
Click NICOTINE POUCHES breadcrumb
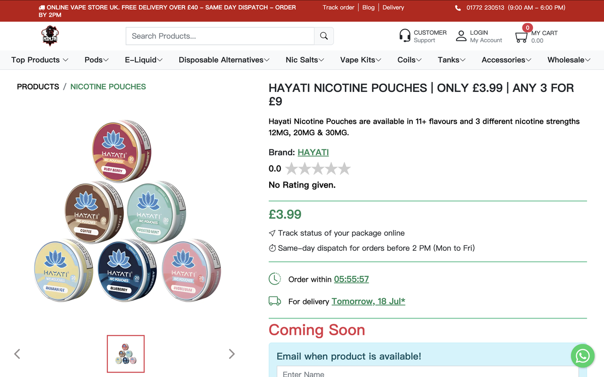pos(108,86)
